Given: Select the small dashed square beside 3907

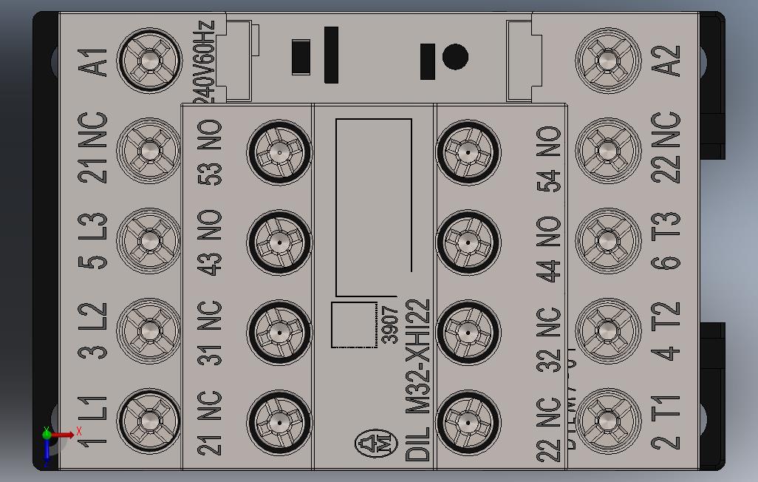Looking at the screenshot, I should 355,325.
